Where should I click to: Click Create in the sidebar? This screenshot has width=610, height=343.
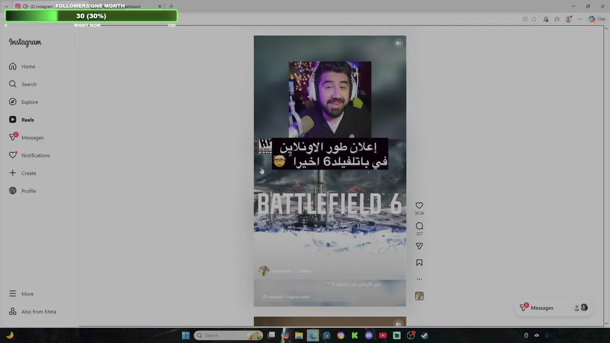[x=22, y=173]
